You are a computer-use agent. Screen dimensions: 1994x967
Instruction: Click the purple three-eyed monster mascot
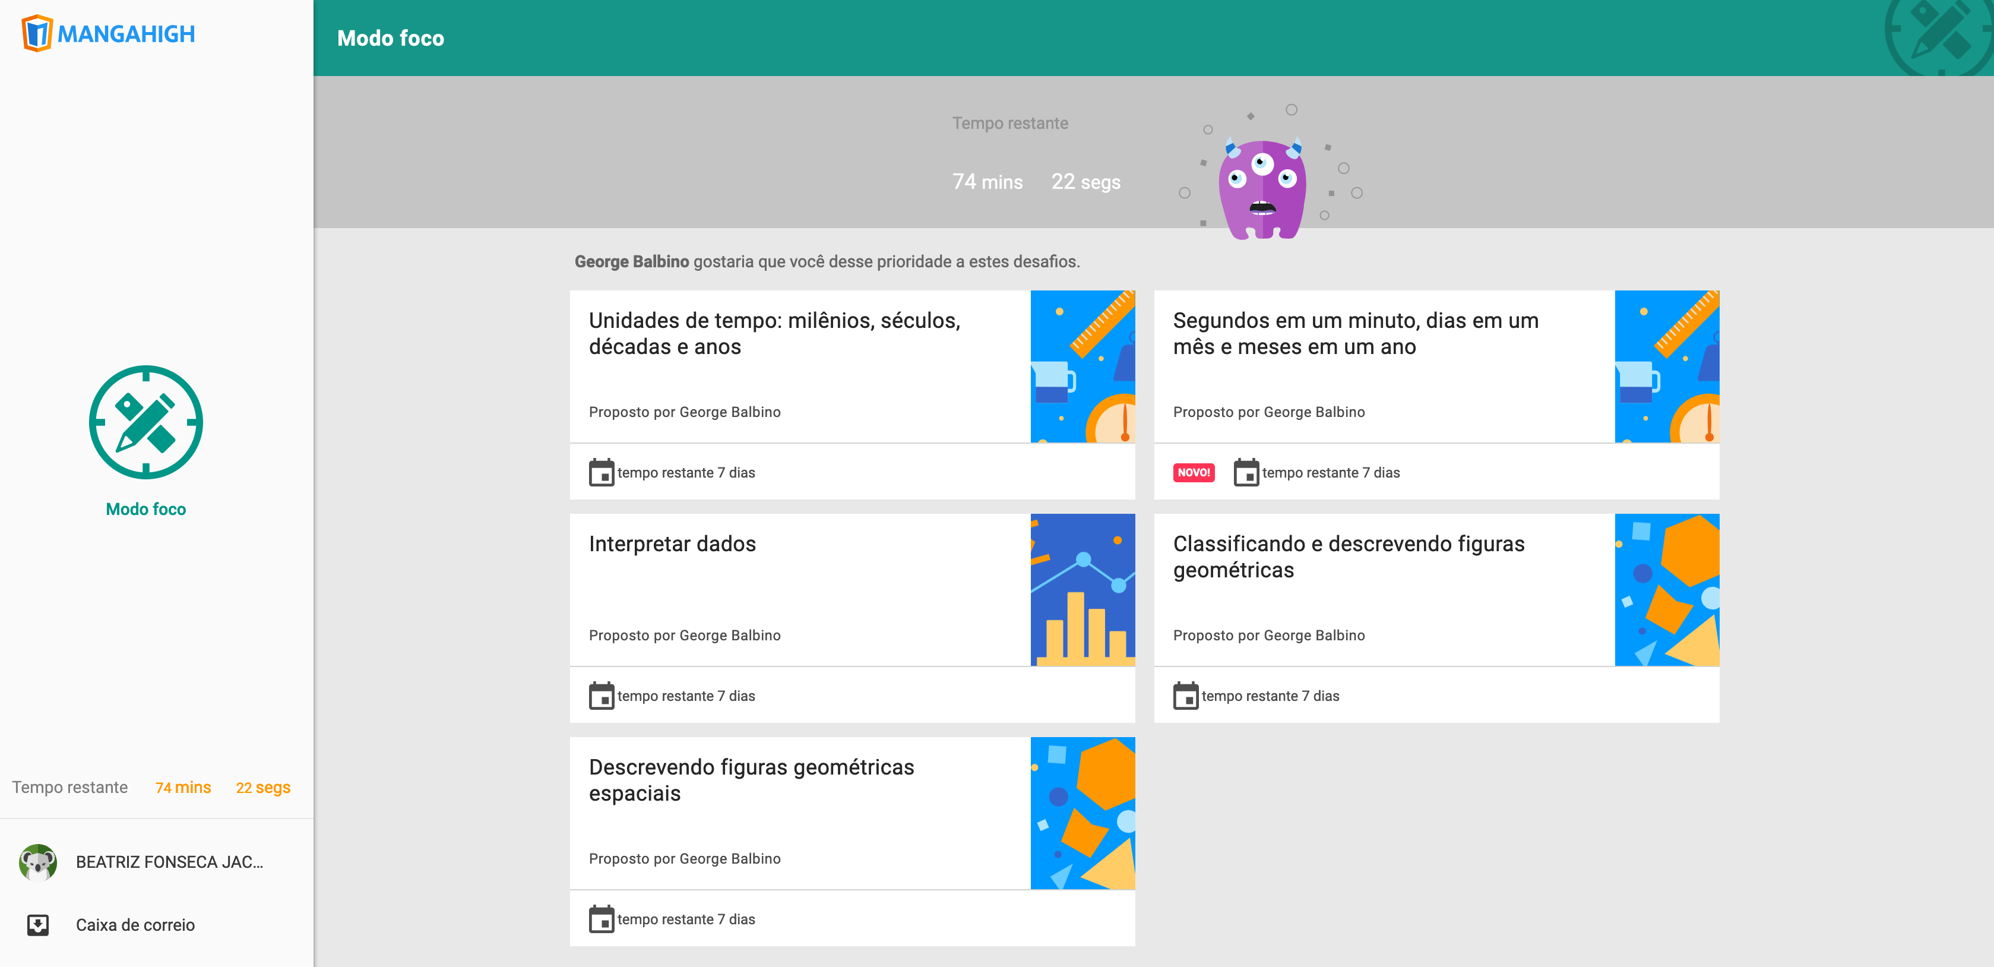coord(1262,189)
